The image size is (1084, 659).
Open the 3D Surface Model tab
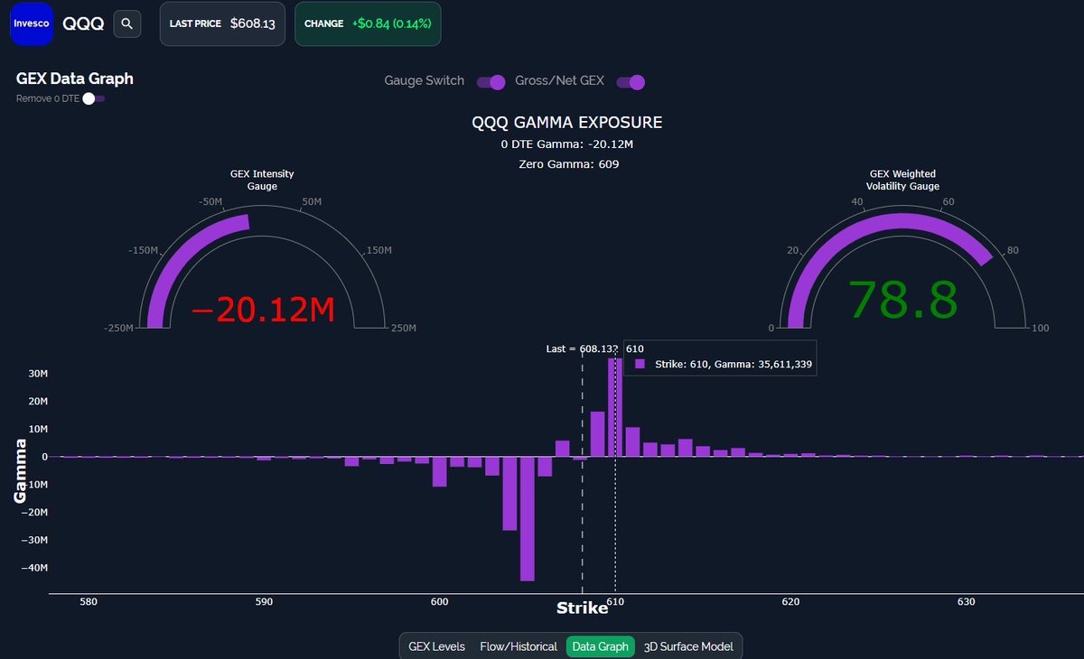688,646
